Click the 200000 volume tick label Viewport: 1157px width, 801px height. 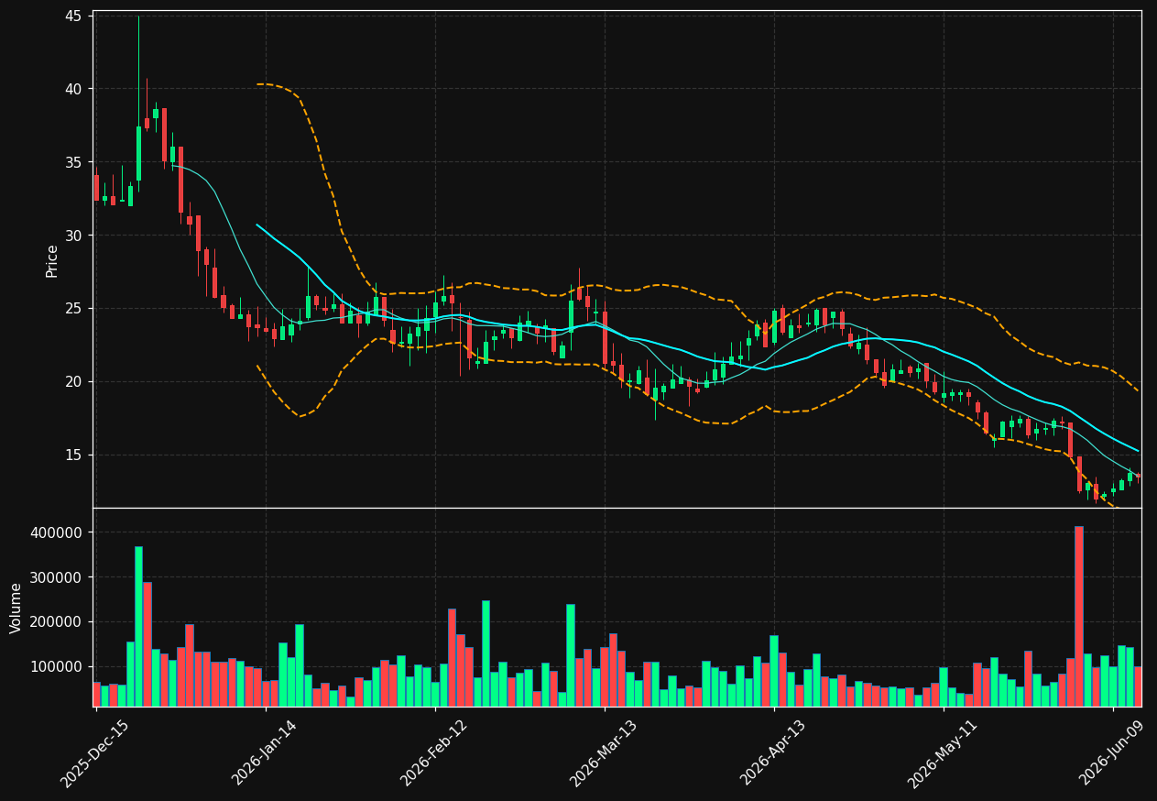click(58, 622)
